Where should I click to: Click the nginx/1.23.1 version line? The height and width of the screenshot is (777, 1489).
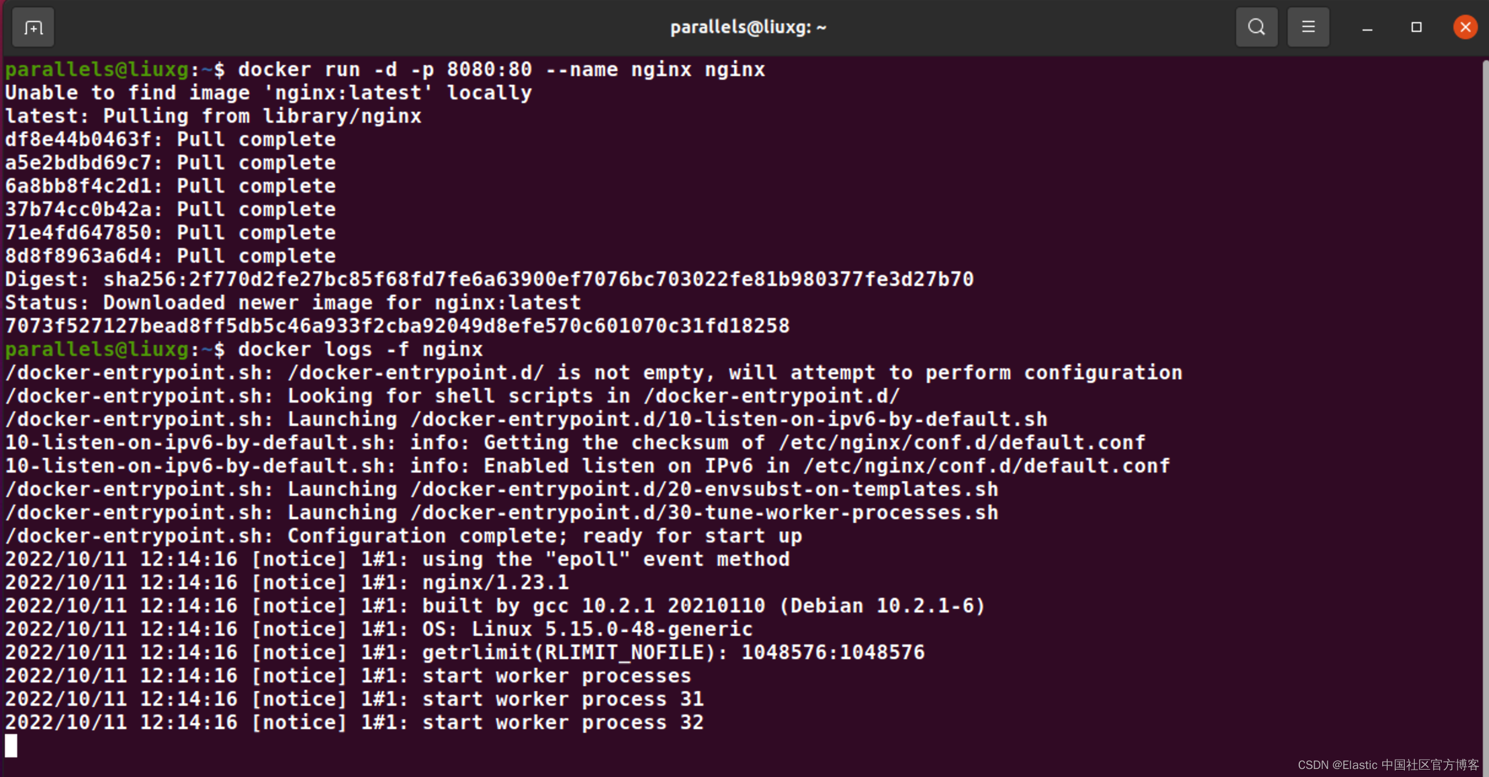495,583
